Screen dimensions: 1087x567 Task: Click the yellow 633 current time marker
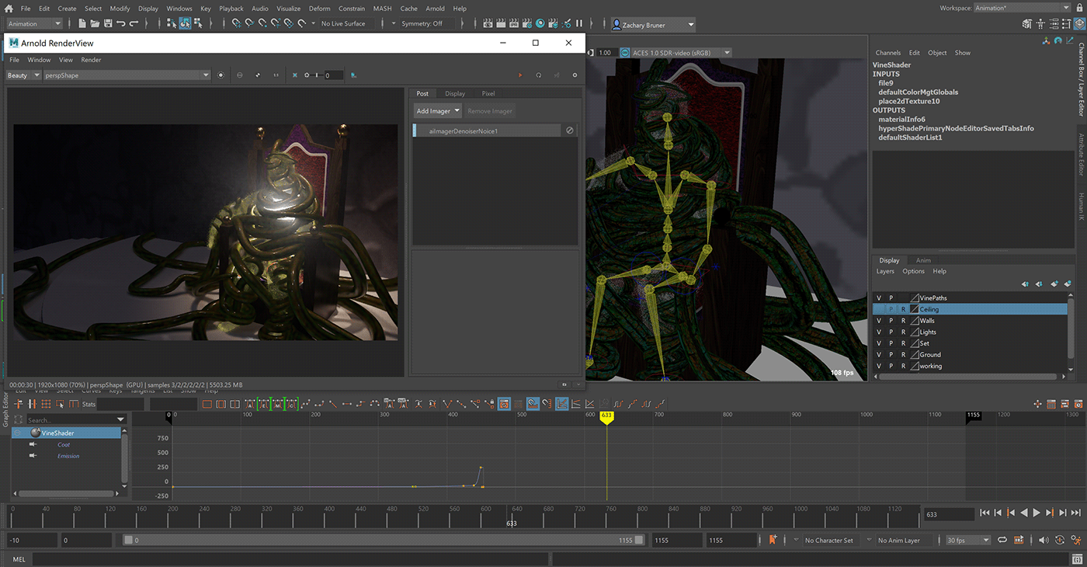click(606, 417)
